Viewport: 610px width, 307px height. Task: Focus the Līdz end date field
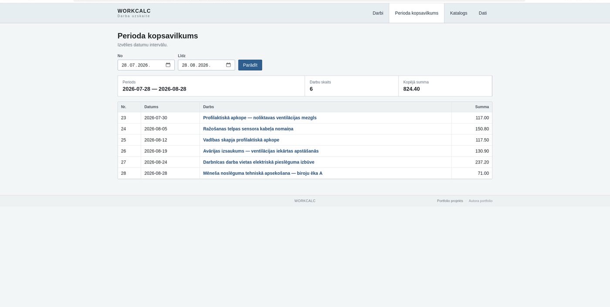click(207, 65)
